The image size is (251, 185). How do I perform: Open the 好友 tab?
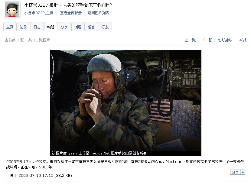(x=105, y=27)
